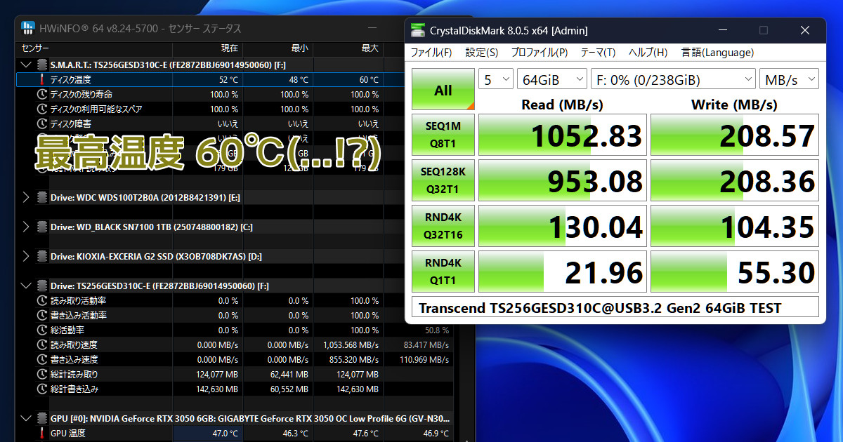The height and width of the screenshot is (442, 843).
Task: Open the テーマ(T) menu
Action: point(597,53)
